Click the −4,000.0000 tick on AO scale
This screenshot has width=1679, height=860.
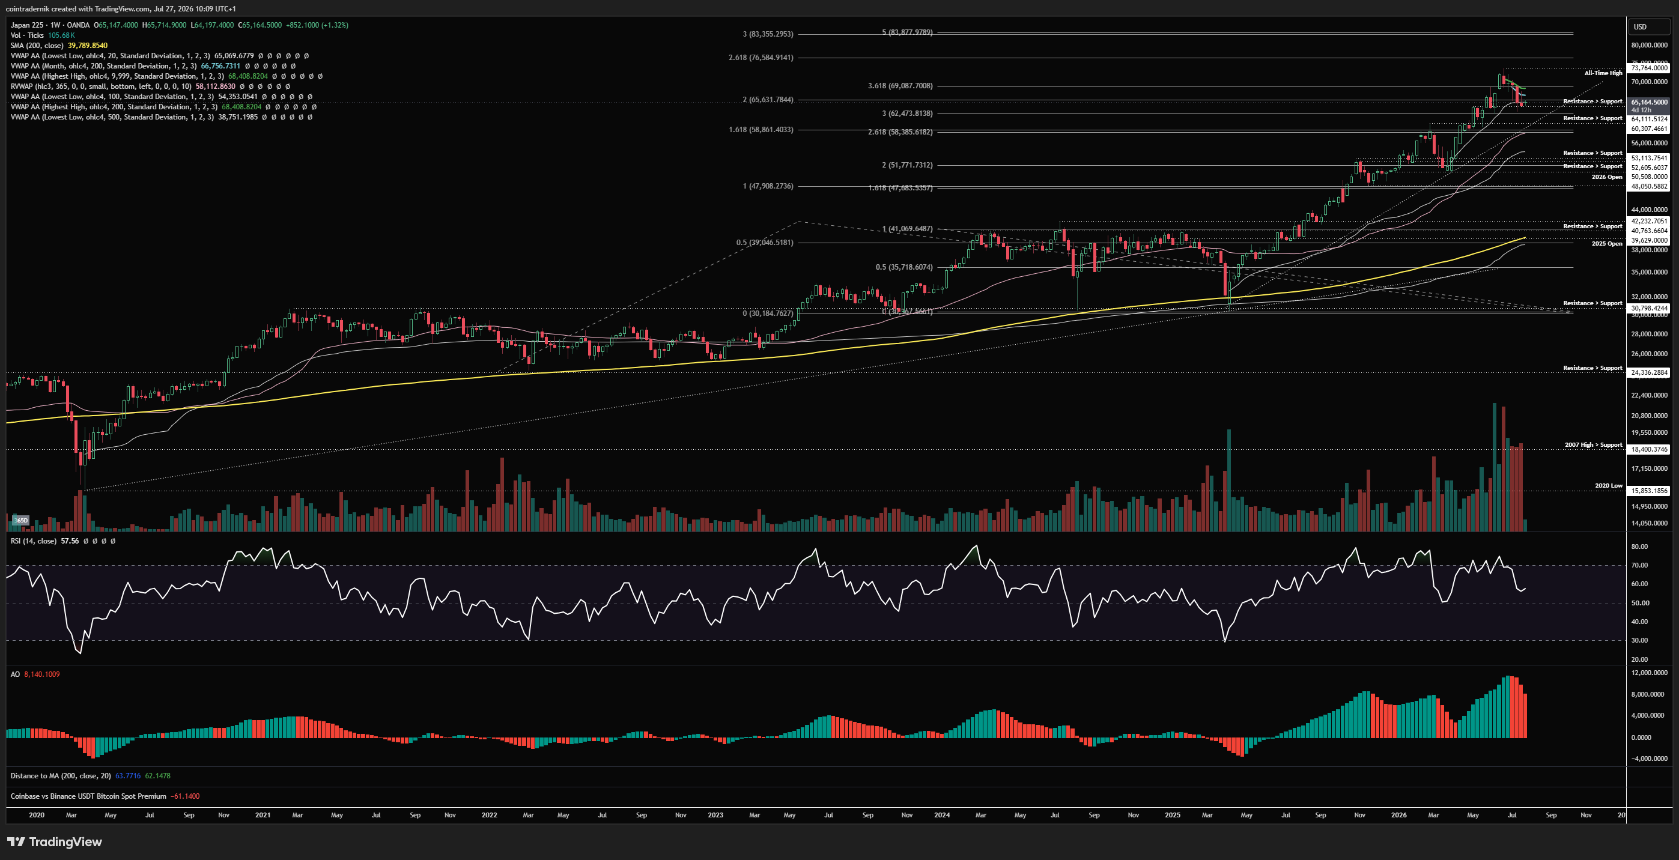(1649, 759)
